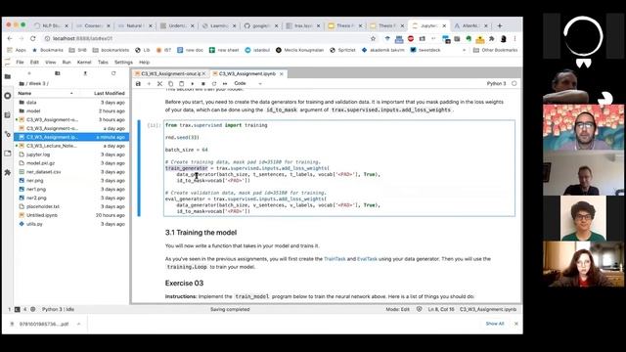This screenshot has width=626, height=352.
Task: Restart kernel and run all cells icon
Action: point(225,84)
